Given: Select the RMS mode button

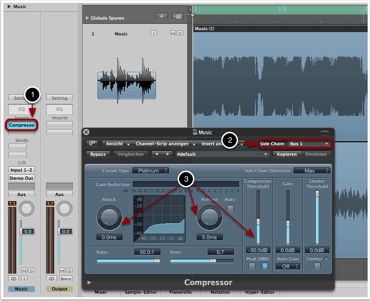Looking at the screenshot, I should click(264, 266).
